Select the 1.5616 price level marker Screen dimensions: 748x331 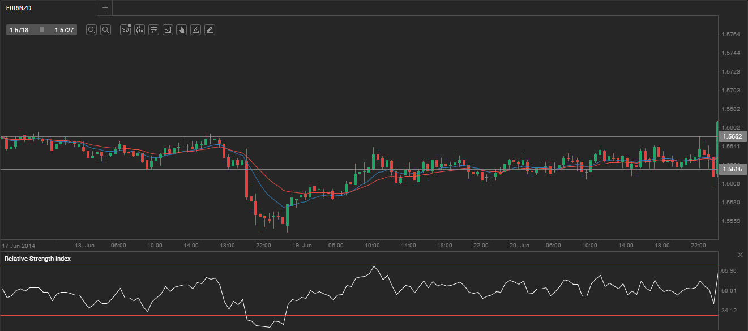pos(732,169)
